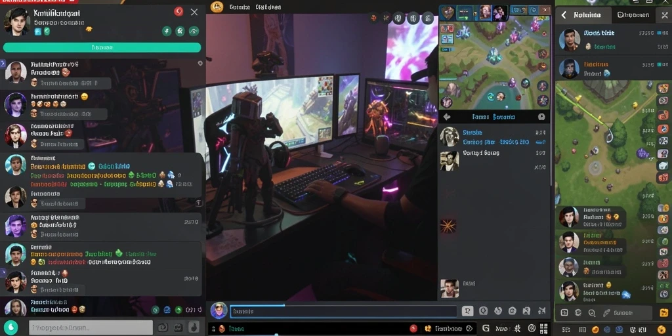Viewport: 672px width, 336px height.
Task: Click the avatar left of the center chat input
Action: (x=219, y=310)
